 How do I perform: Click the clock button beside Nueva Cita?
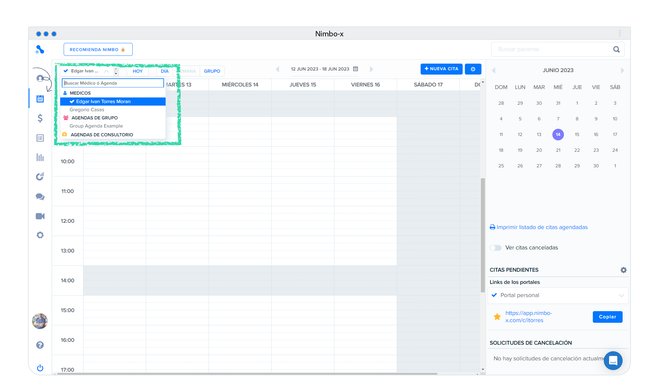(x=473, y=69)
